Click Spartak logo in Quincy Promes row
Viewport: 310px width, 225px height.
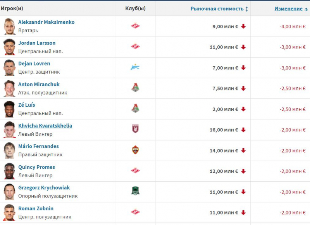[135, 171]
